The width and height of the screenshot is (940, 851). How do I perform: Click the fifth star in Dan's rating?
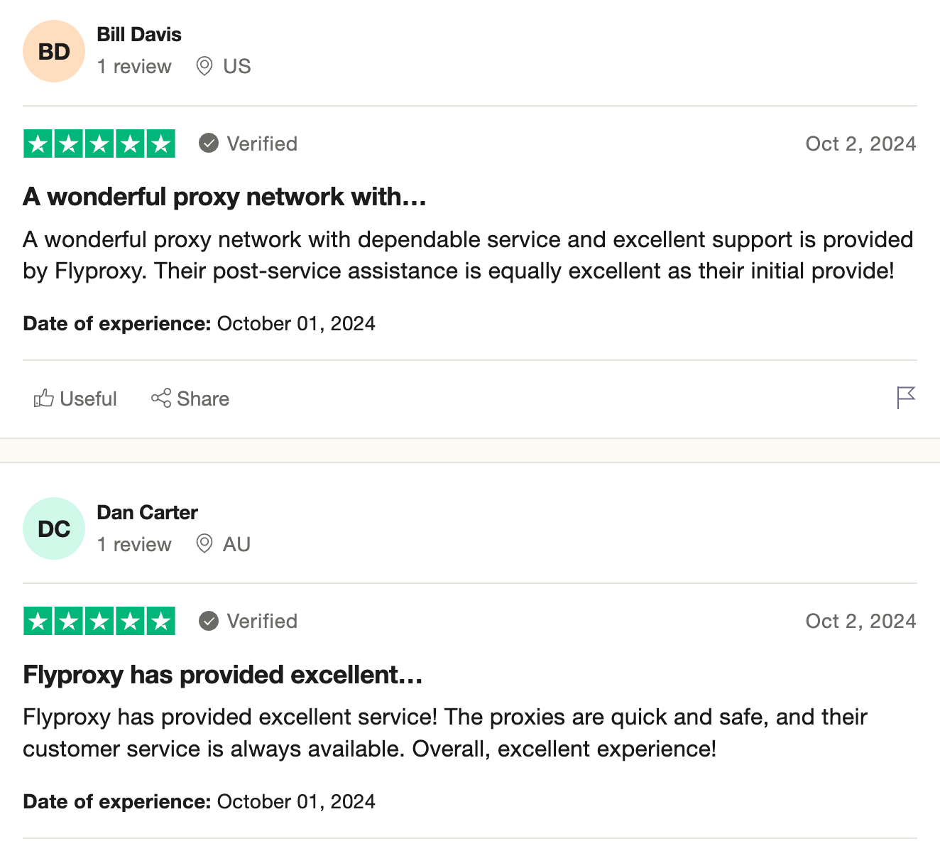click(160, 620)
